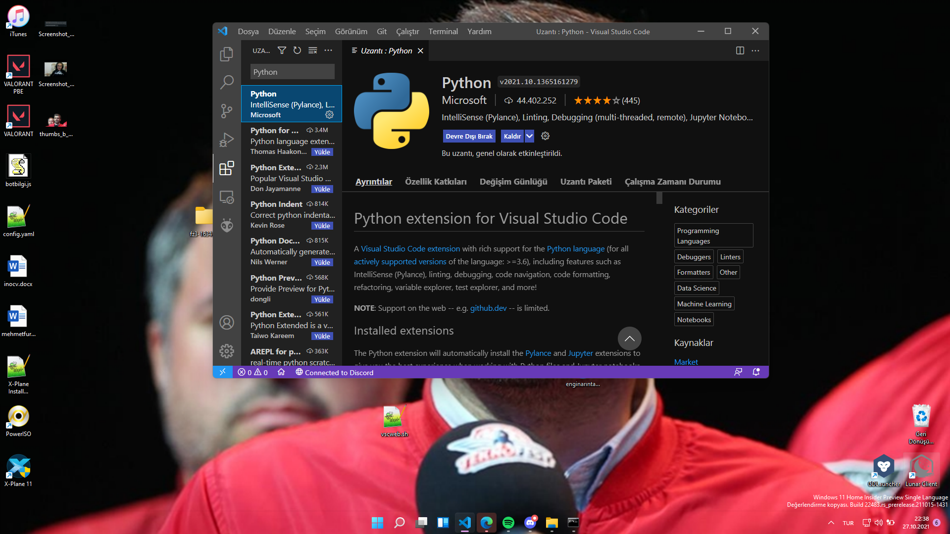This screenshot has width=950, height=534.
Task: Open the Extensions view icon
Action: pos(227,168)
